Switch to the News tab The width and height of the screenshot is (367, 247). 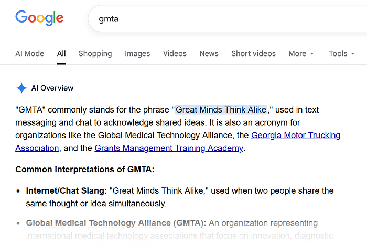[x=209, y=53]
